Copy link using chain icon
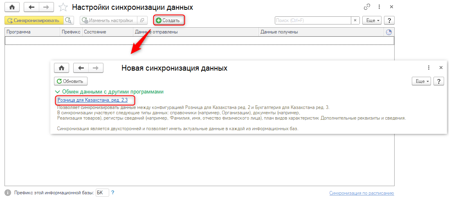The width and height of the screenshot is (449, 200). tap(367, 7)
